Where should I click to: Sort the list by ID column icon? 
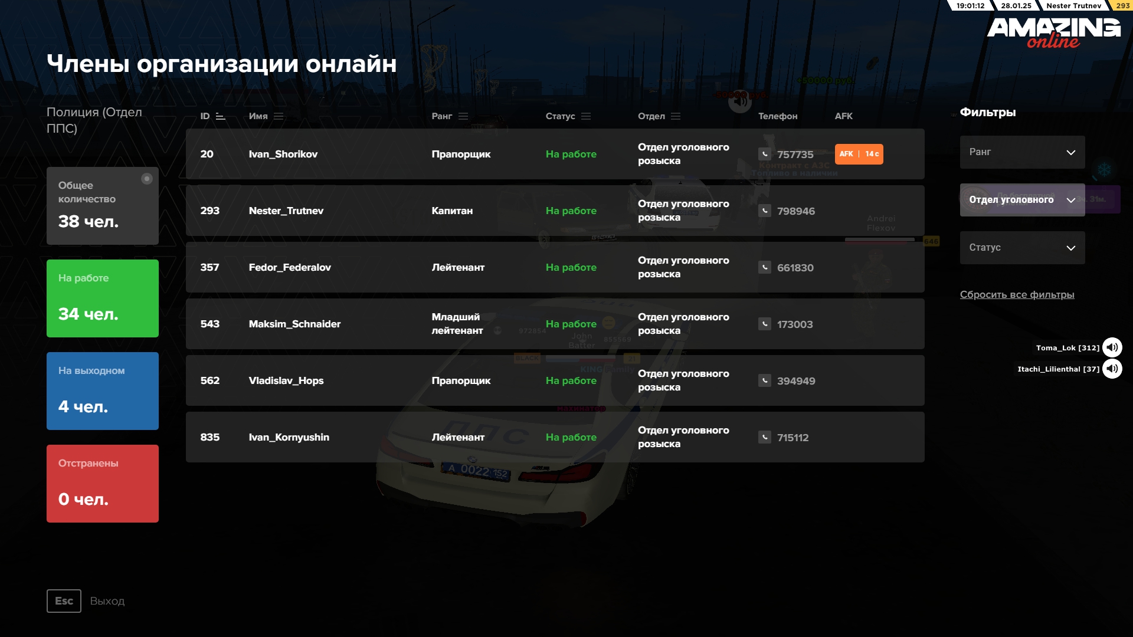point(220,116)
